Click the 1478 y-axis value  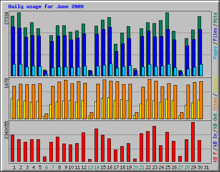click(x=6, y=83)
